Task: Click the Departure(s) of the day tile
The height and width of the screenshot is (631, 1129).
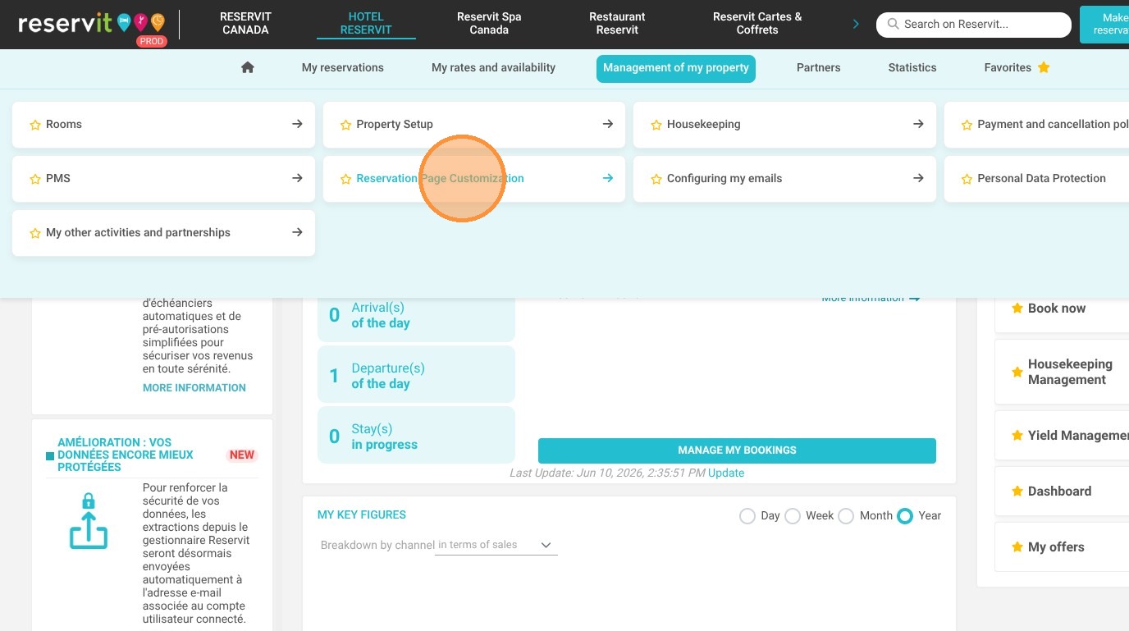Action: pyautogui.click(x=416, y=376)
